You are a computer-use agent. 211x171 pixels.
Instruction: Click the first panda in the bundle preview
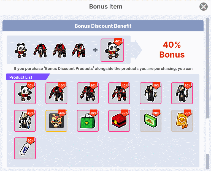[21, 50]
